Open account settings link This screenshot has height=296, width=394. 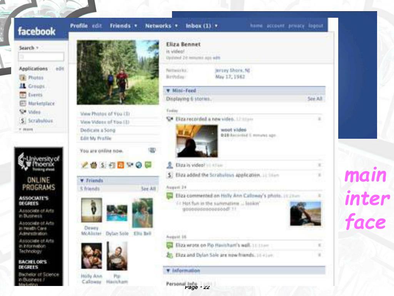tap(275, 26)
